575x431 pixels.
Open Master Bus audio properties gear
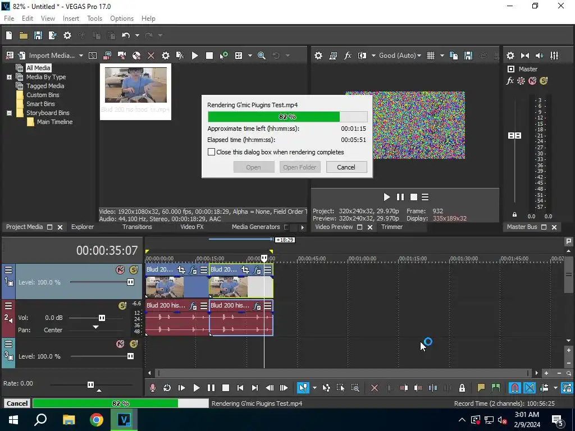coord(510,56)
